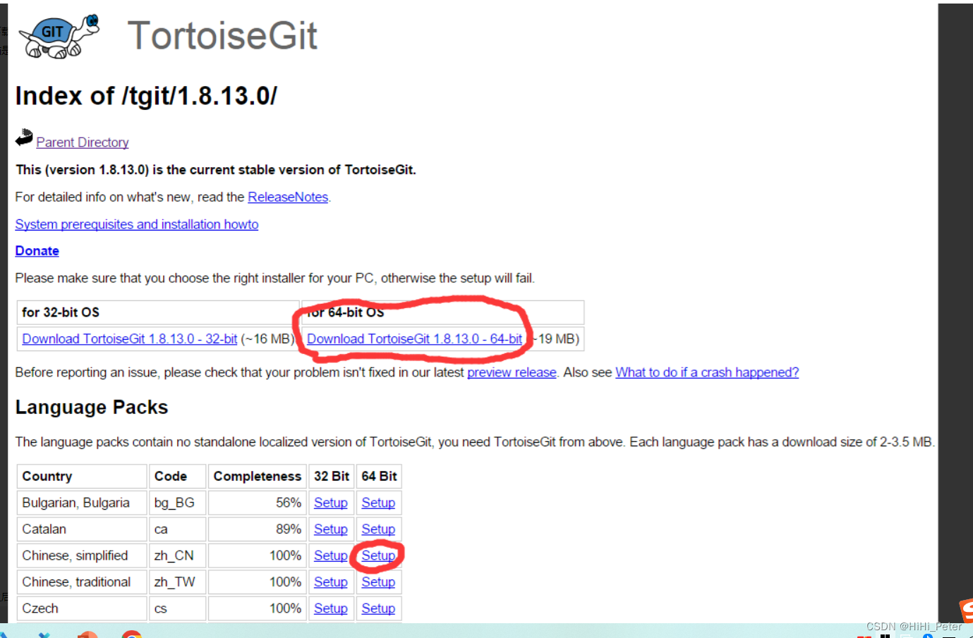The width and height of the screenshot is (973, 638).
Task: Click Chinese simplified 64 Bit Setup link
Action: tap(378, 556)
